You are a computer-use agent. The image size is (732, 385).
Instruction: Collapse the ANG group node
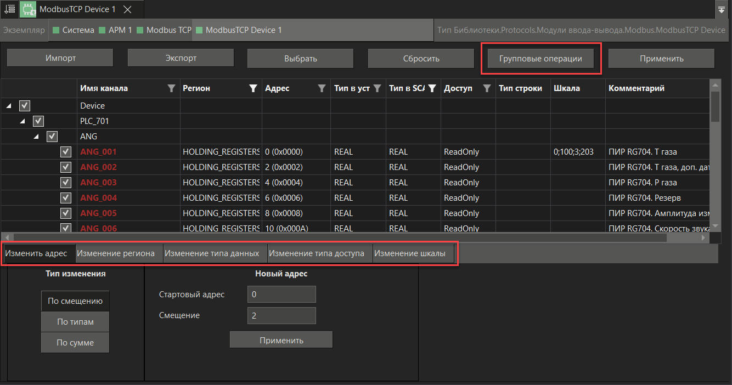[37, 137]
